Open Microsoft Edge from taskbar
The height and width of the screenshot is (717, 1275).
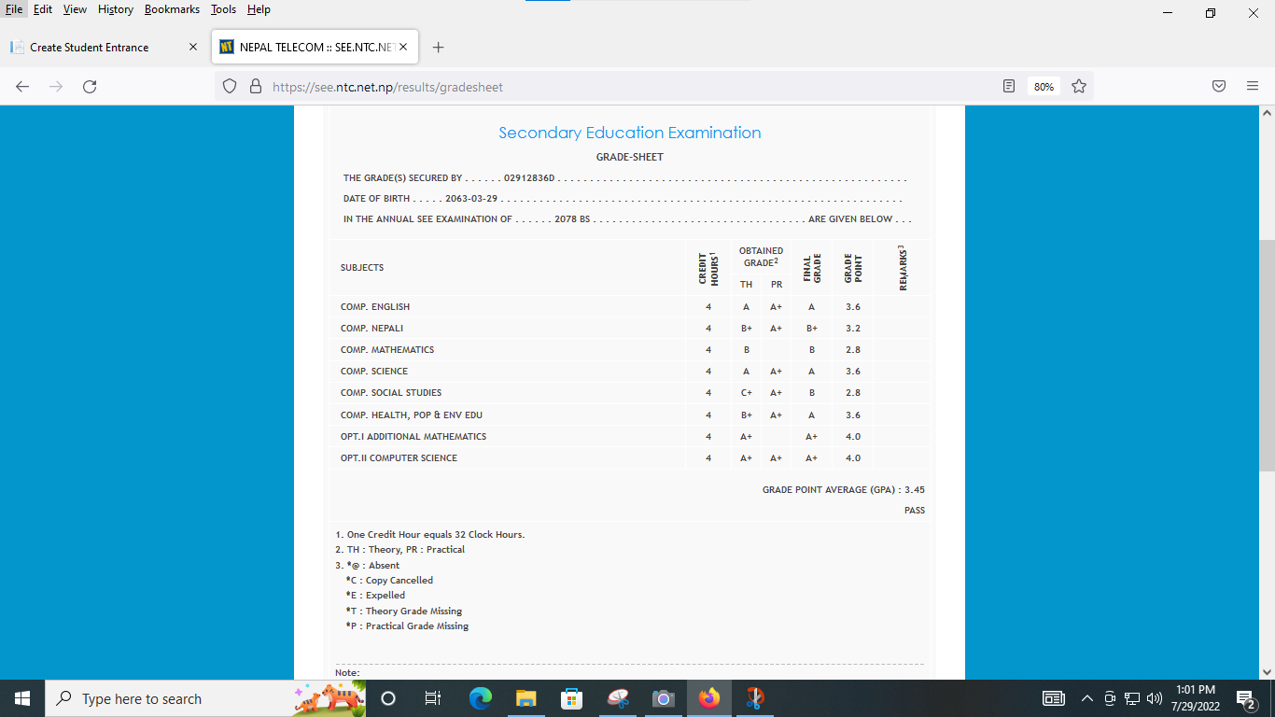pyautogui.click(x=481, y=698)
